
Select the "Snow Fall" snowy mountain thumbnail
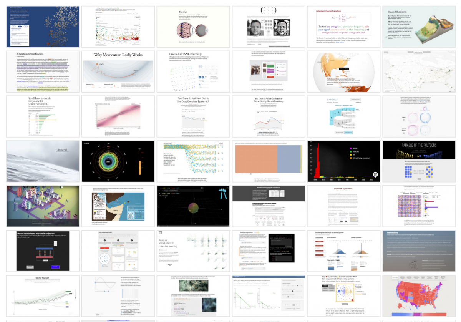(43, 161)
